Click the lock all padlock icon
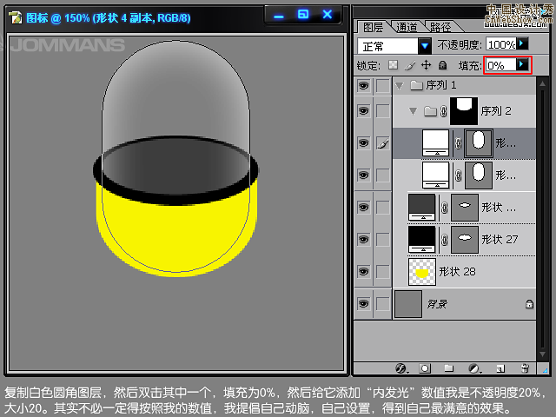The image size is (556, 417). pyautogui.click(x=442, y=65)
